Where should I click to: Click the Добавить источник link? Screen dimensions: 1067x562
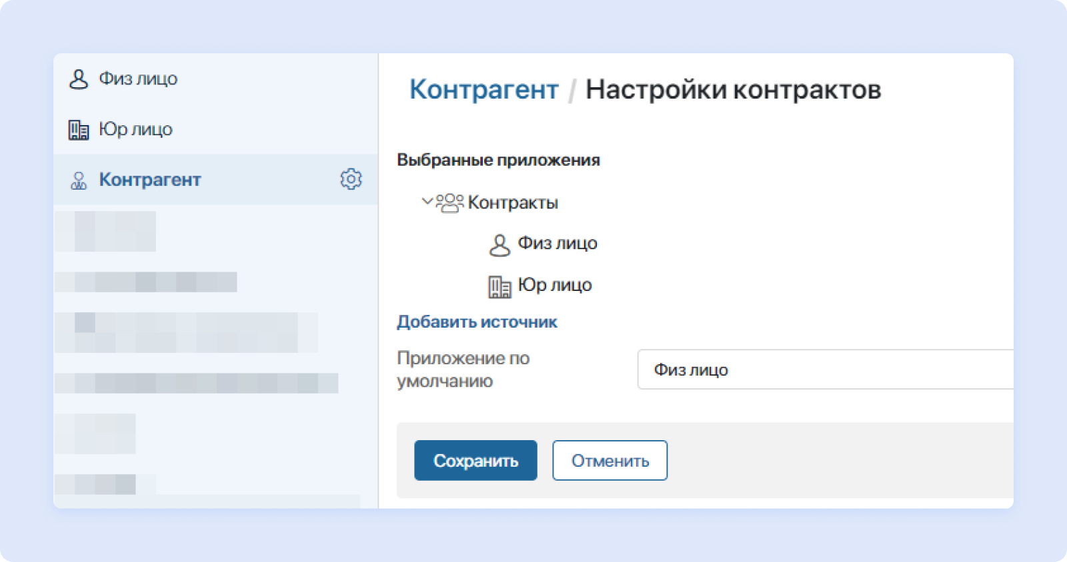477,322
